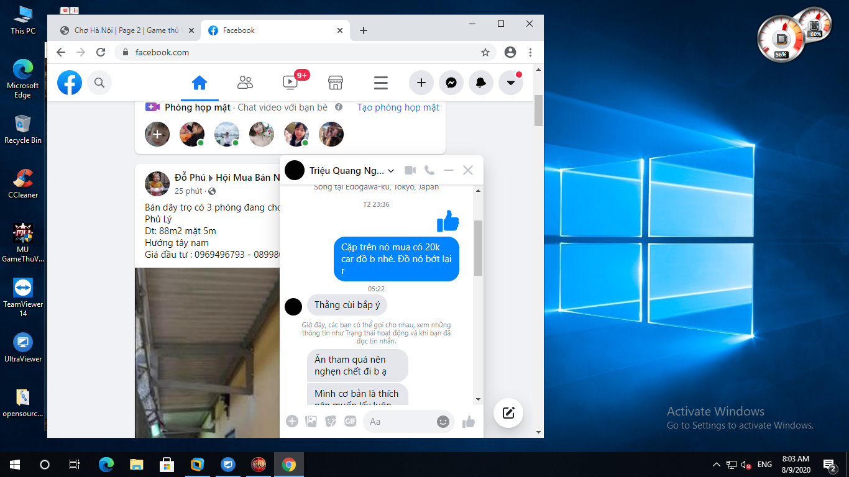The width and height of the screenshot is (849, 477).
Task: Go to Facebook Home tab
Action: 200,83
